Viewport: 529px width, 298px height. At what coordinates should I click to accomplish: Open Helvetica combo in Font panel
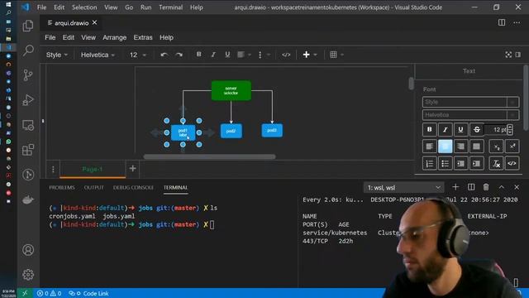pyautogui.click(x=470, y=115)
